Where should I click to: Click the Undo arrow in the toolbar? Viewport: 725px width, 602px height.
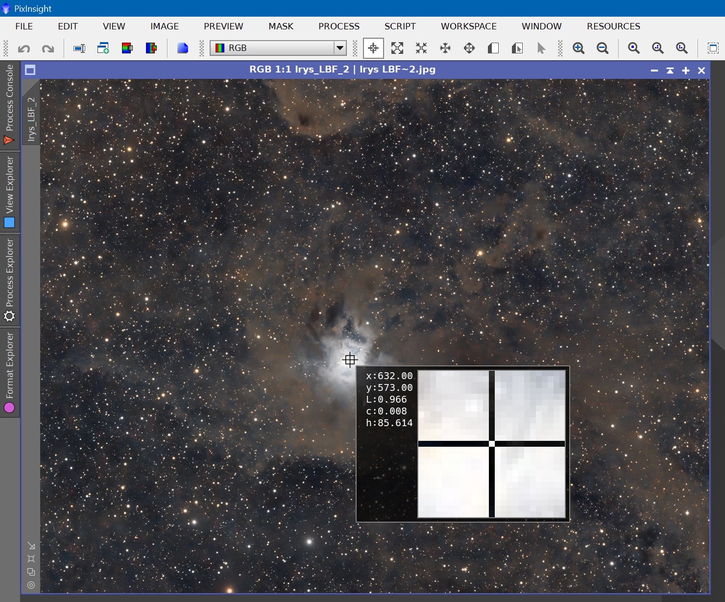(24, 48)
